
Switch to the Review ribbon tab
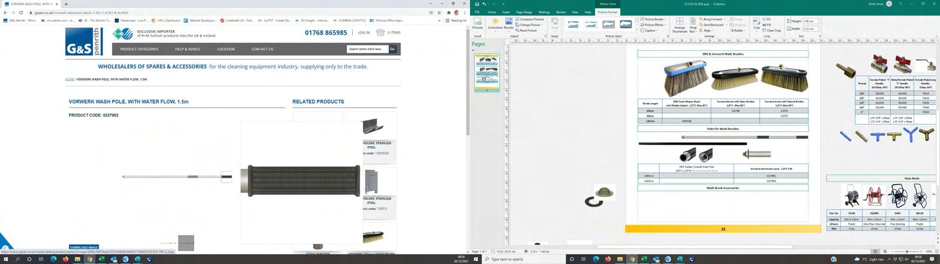click(x=561, y=12)
